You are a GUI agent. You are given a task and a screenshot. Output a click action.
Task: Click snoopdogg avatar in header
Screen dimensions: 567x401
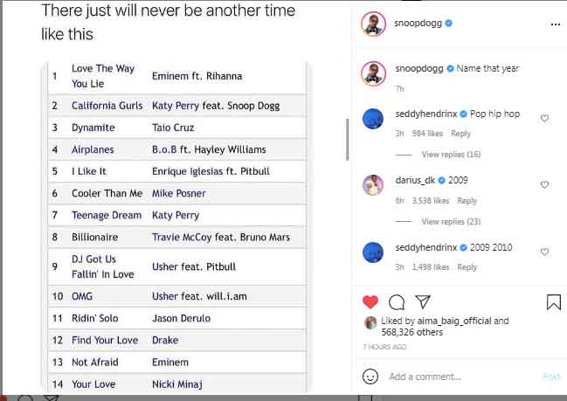(x=373, y=24)
